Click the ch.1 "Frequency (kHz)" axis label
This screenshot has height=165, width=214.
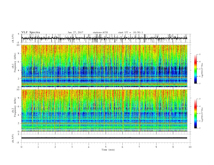click(15, 63)
